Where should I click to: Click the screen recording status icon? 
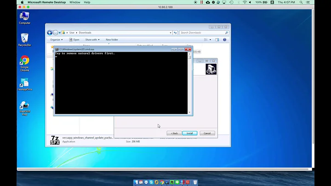tap(195, 2)
